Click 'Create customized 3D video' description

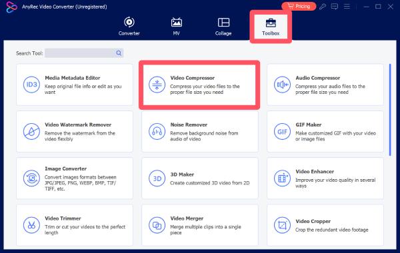pyautogui.click(x=210, y=183)
